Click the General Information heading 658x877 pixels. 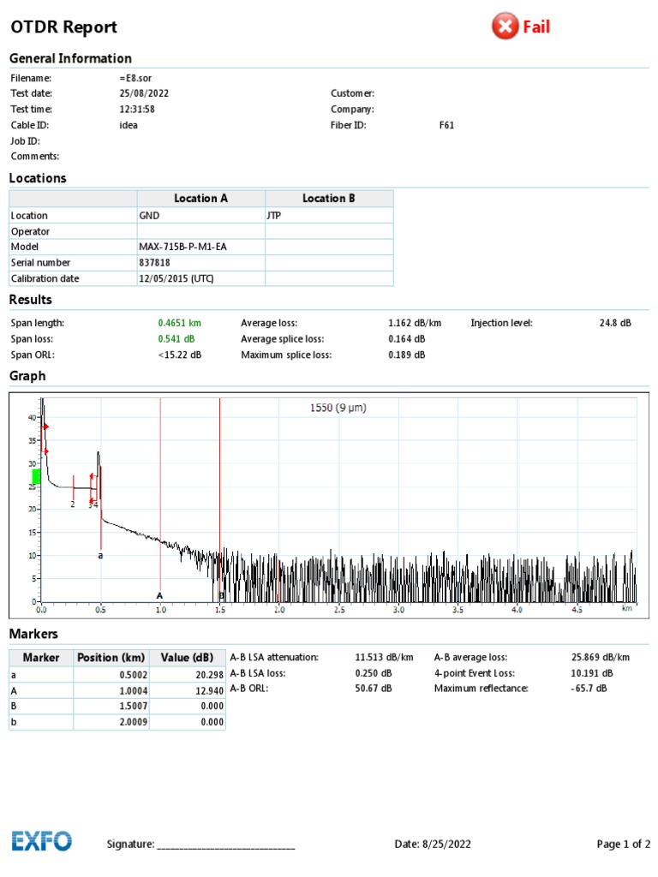coord(70,58)
